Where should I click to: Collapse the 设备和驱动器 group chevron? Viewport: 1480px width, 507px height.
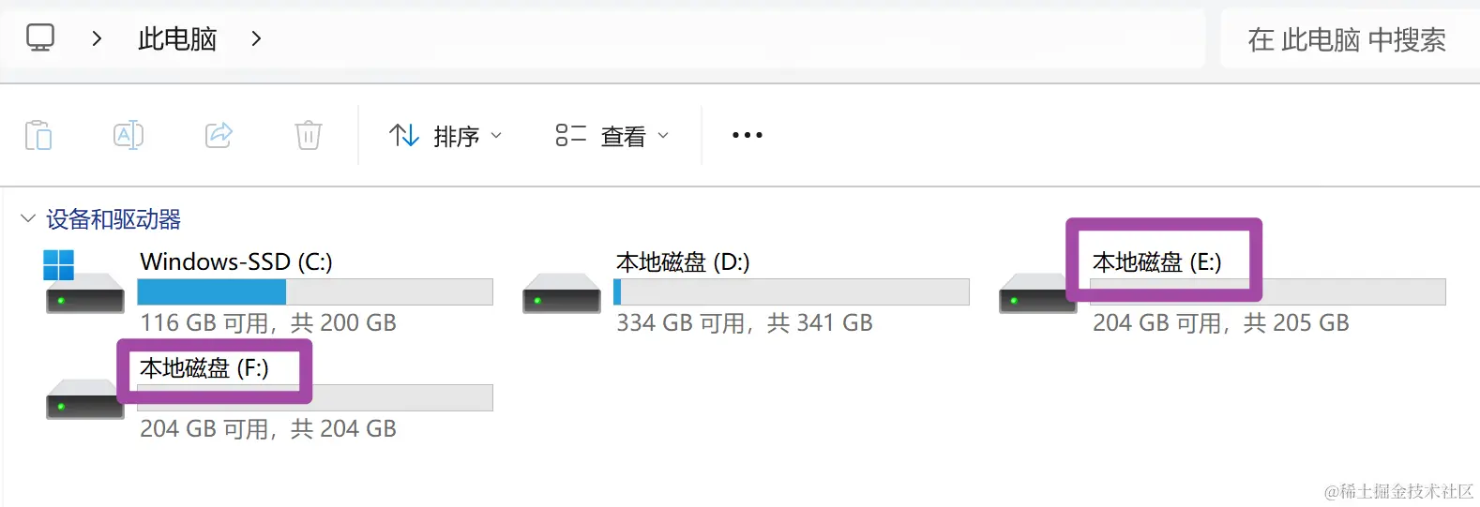[x=28, y=219]
